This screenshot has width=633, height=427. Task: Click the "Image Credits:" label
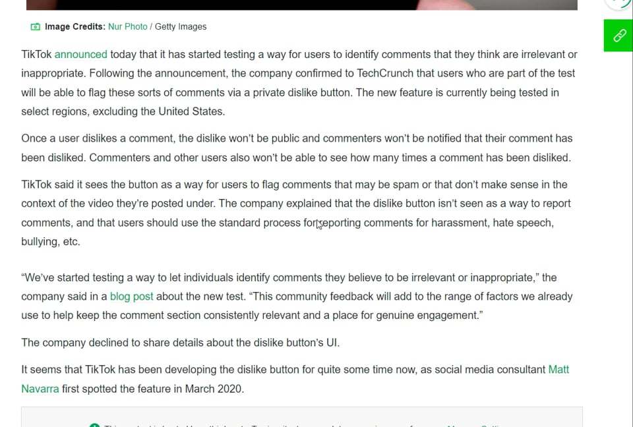pyautogui.click(x=75, y=27)
